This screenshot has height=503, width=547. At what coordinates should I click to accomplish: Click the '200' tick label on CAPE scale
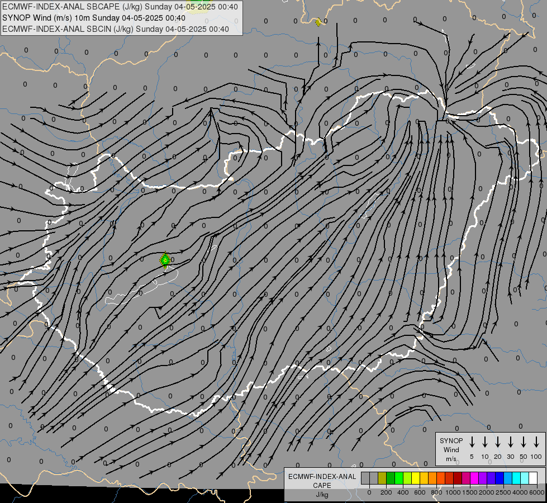pyautogui.click(x=386, y=492)
